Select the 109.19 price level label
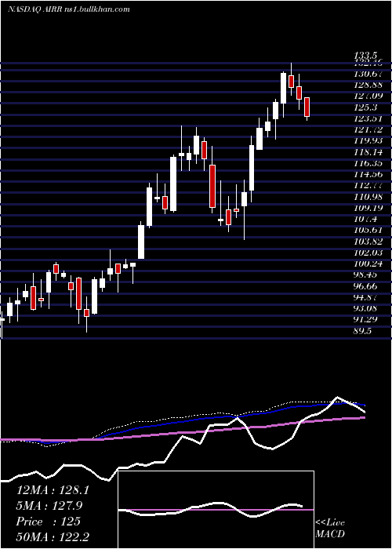 (x=368, y=209)
